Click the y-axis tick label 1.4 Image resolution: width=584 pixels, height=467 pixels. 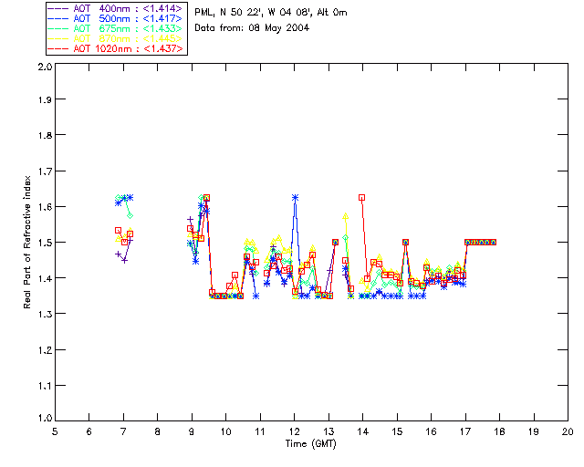tap(45, 278)
